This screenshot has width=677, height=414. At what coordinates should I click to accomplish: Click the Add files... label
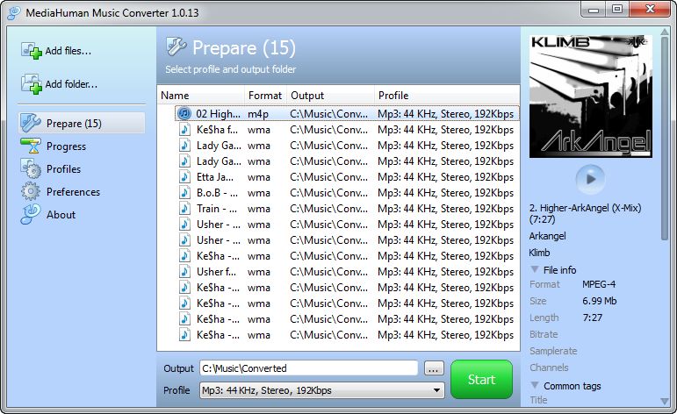click(x=68, y=51)
